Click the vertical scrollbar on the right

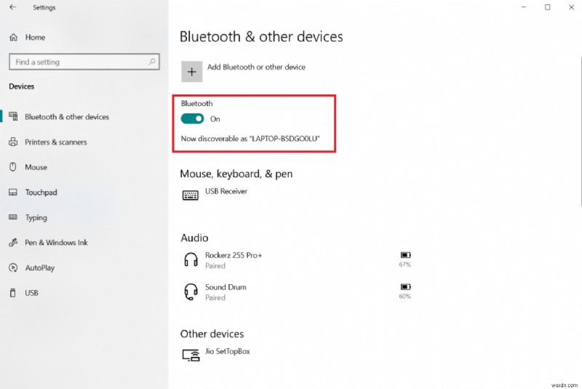tap(580, 131)
